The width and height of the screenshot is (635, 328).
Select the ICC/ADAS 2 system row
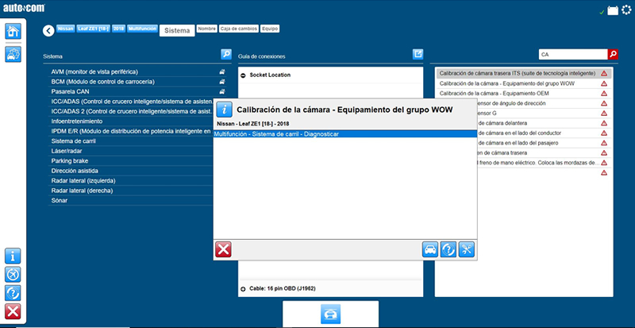click(x=131, y=111)
